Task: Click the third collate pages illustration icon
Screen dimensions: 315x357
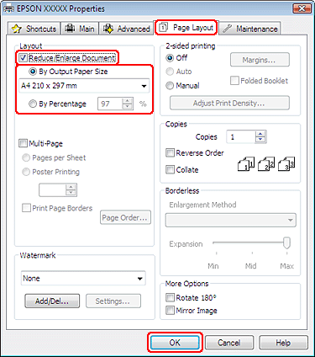Action: click(x=286, y=164)
